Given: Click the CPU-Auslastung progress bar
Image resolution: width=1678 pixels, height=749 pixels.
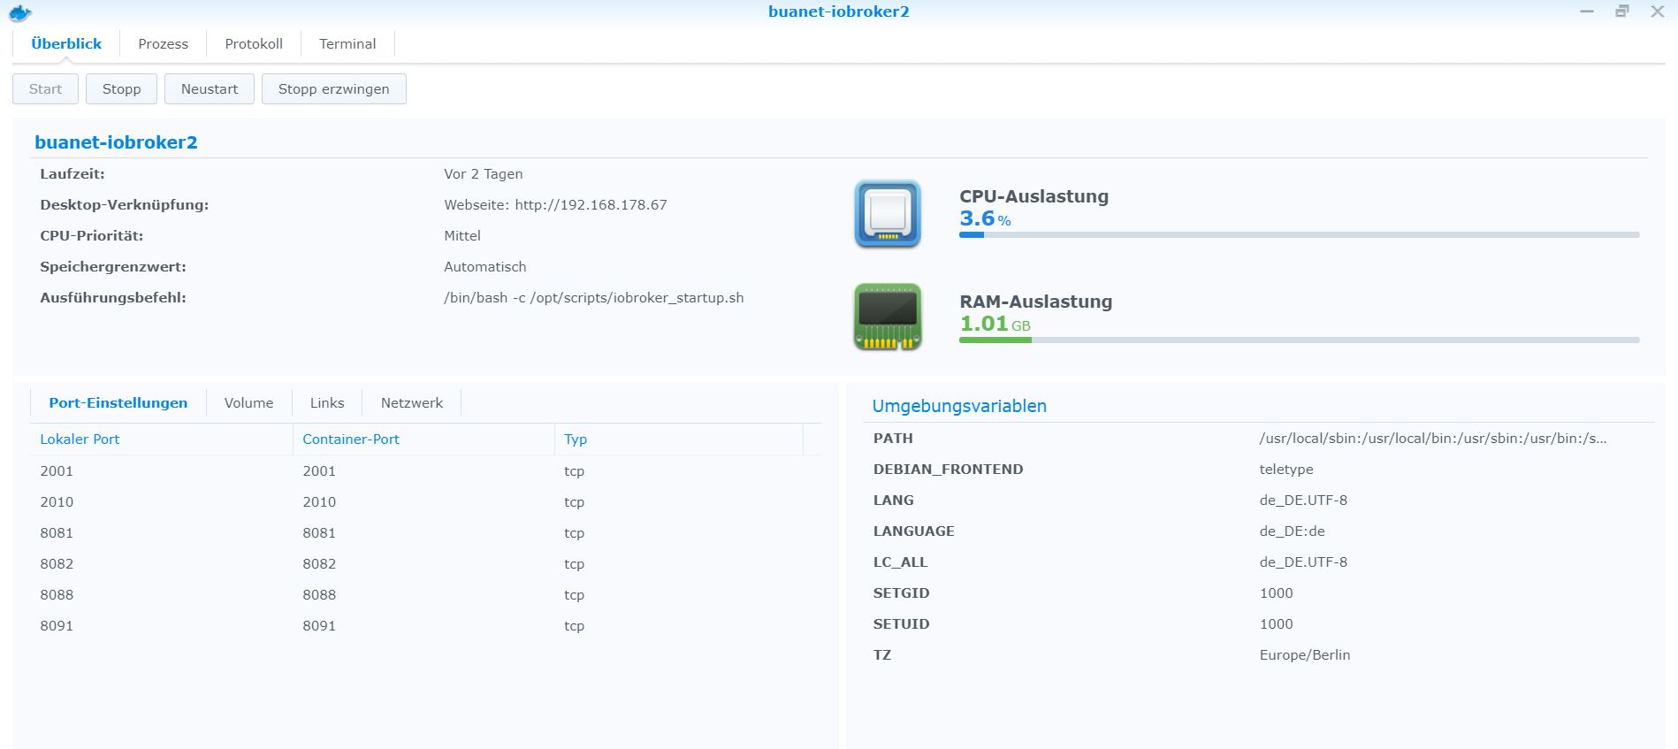Looking at the screenshot, I should coord(1299,234).
